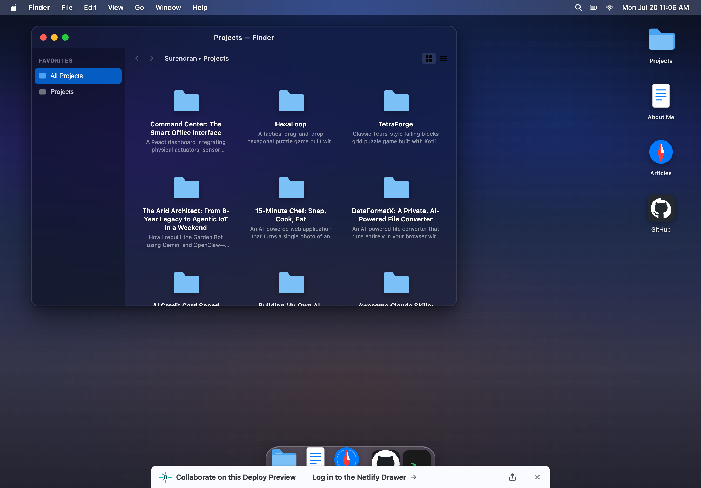Screen dimensions: 701x488
Task: Open the Go menu
Action: pos(139,7)
